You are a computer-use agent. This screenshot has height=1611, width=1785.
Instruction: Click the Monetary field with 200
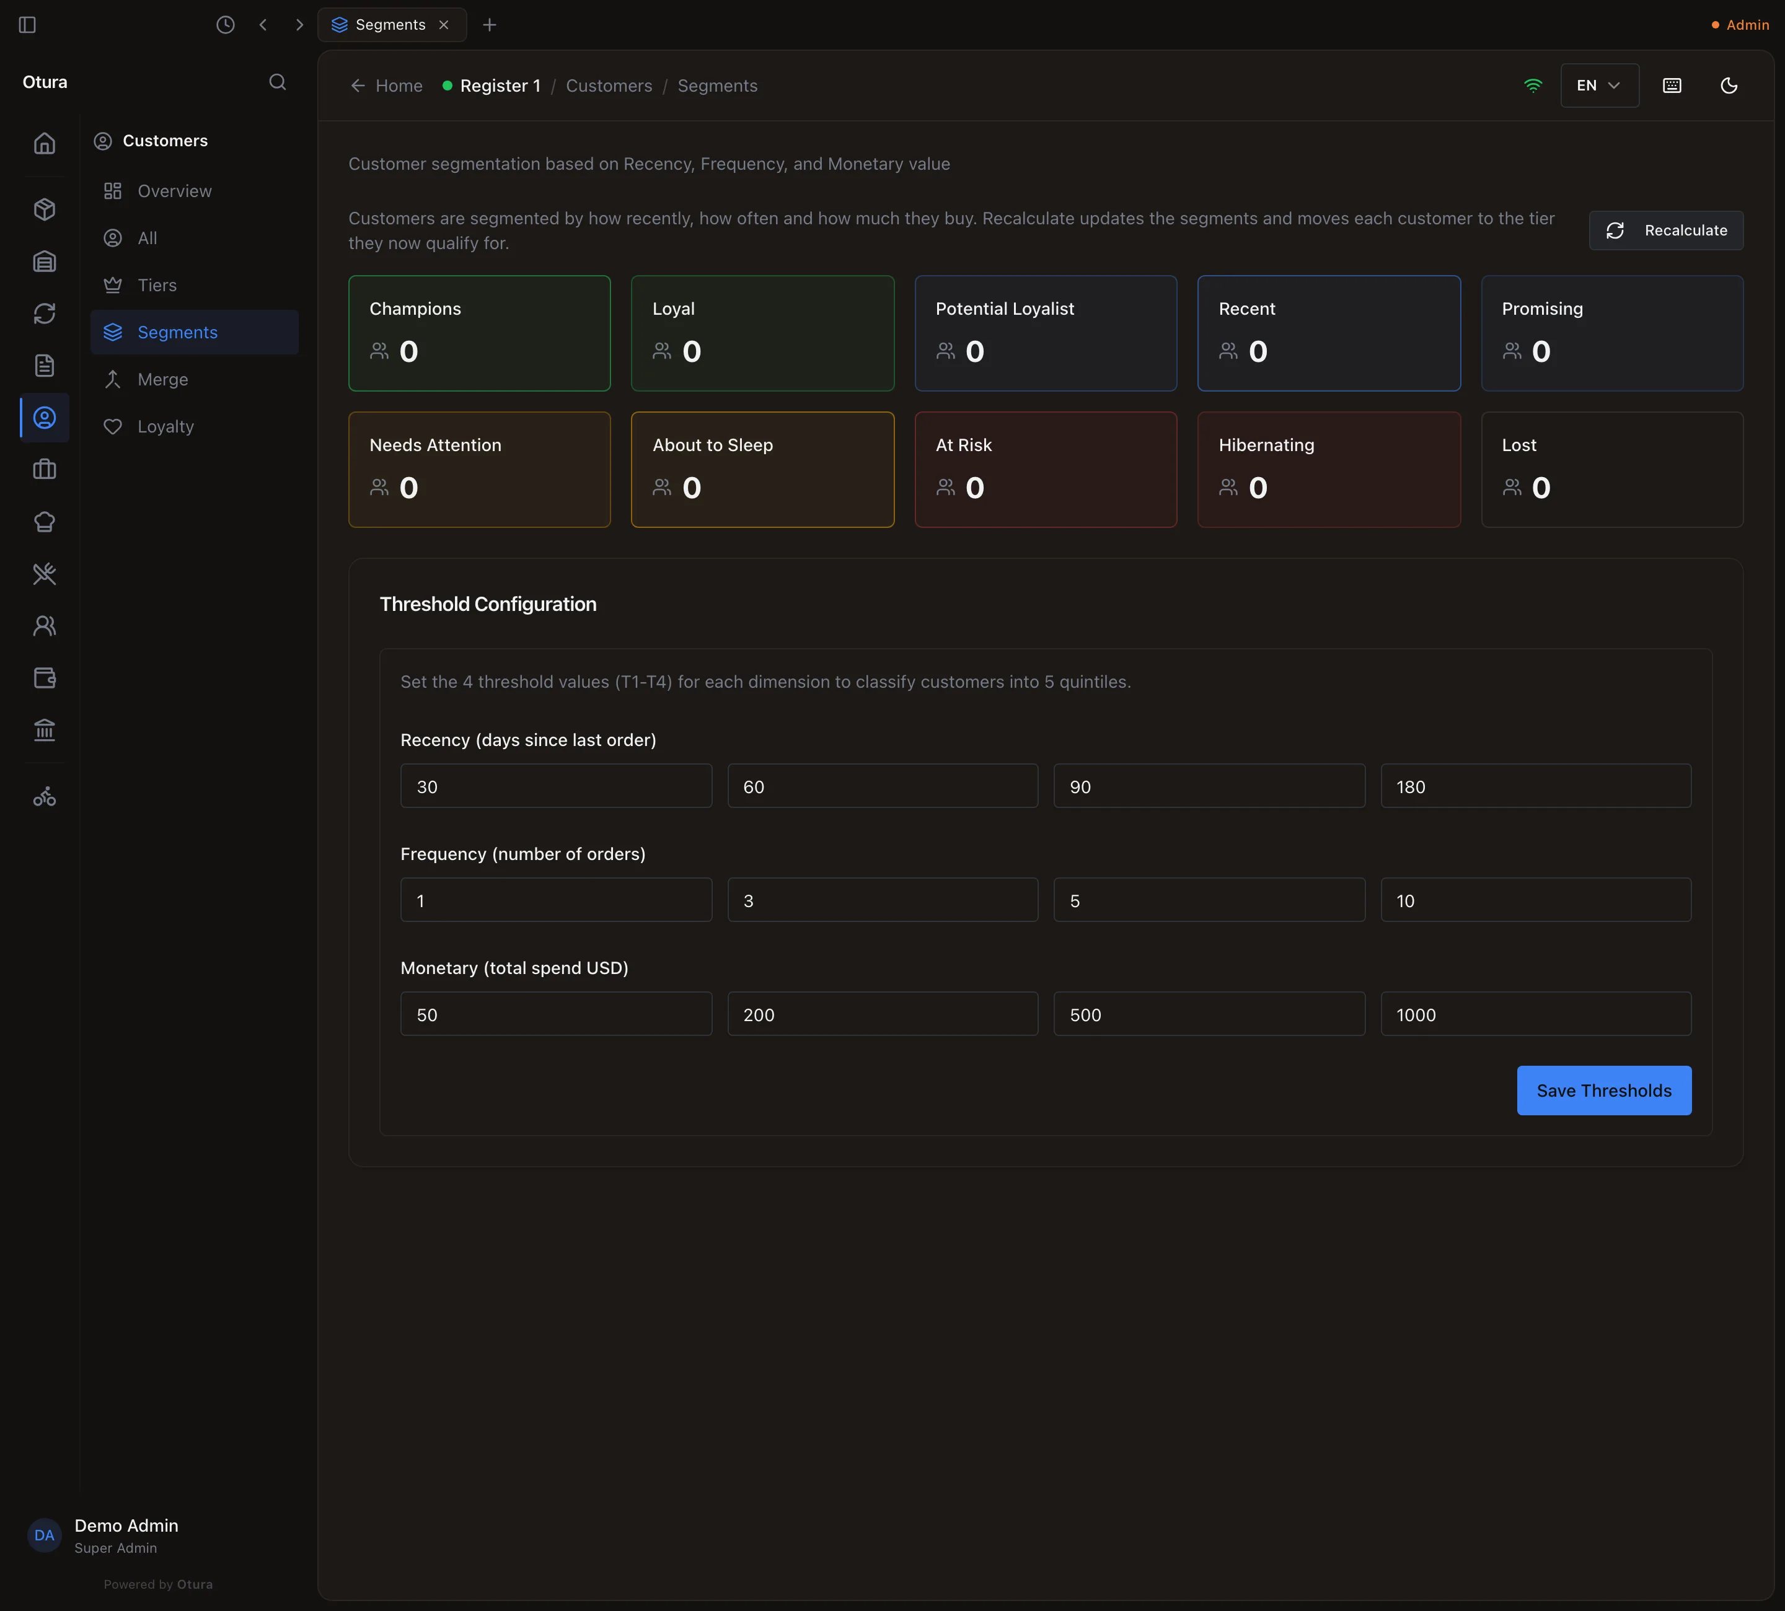883,1014
